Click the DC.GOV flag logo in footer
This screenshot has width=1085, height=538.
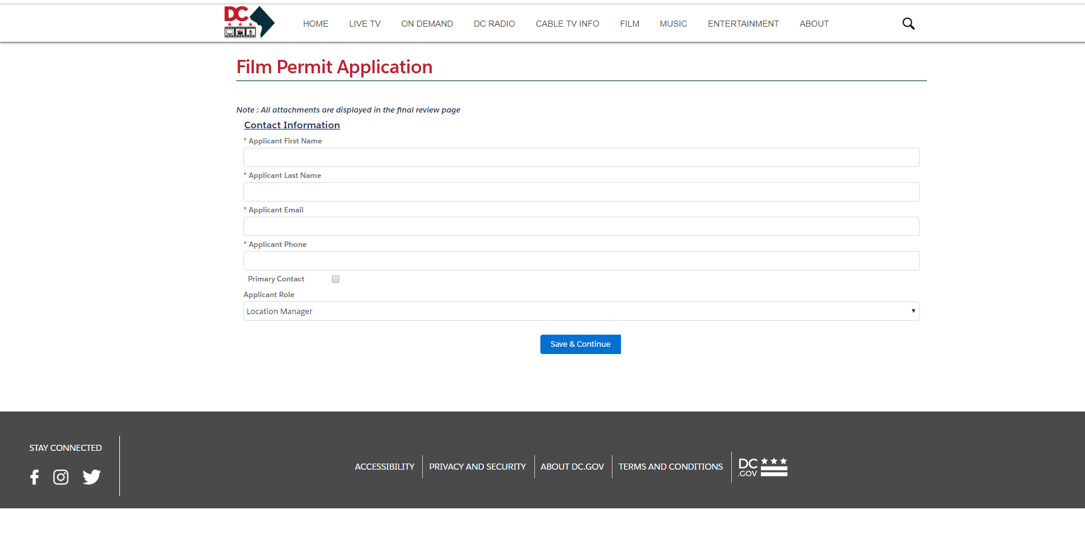coord(763,467)
